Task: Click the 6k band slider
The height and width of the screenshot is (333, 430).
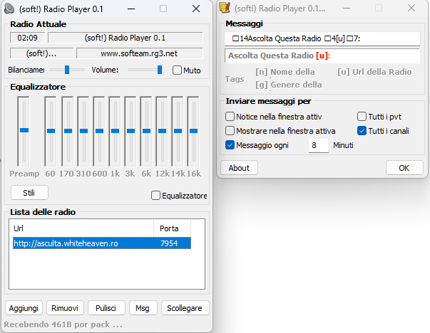Action: tap(146, 131)
